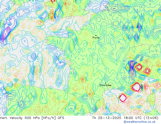Click the 'Vert. Velocity 500 hPa [hPa/h] GFS' title
The width and height of the screenshot is (161, 124).
pos(32,118)
